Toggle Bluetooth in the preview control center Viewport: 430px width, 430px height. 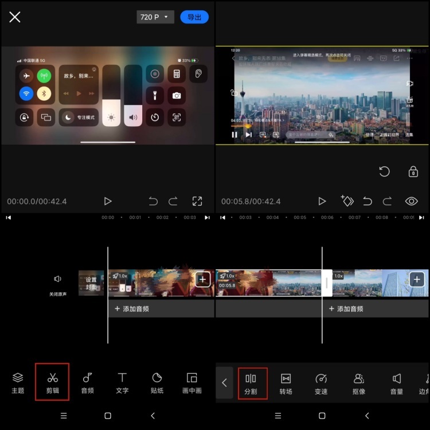click(x=44, y=93)
